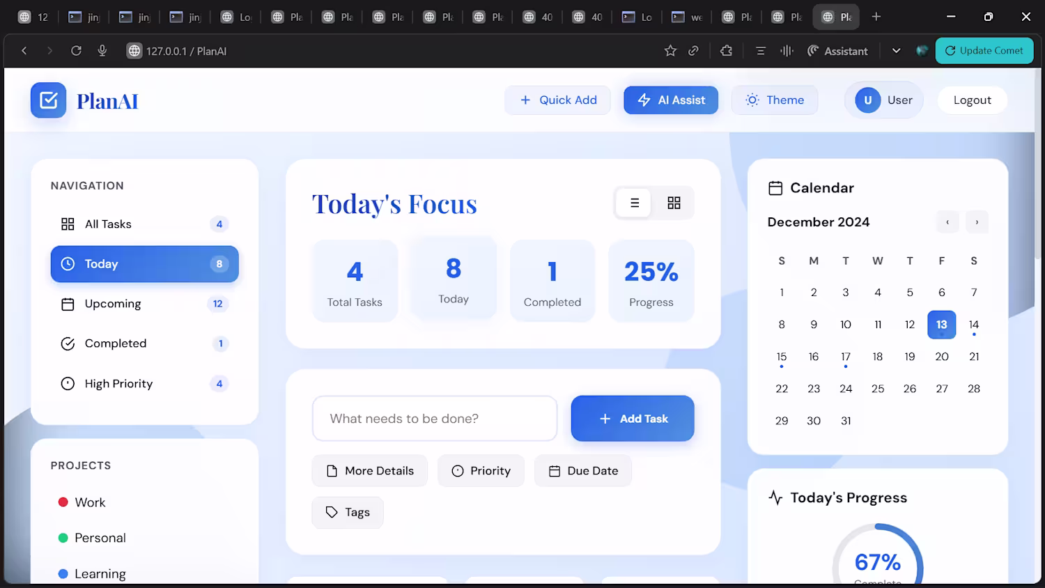Open a new browser tab with the plus icon
Viewport: 1045px width, 588px height.
[x=876, y=17]
